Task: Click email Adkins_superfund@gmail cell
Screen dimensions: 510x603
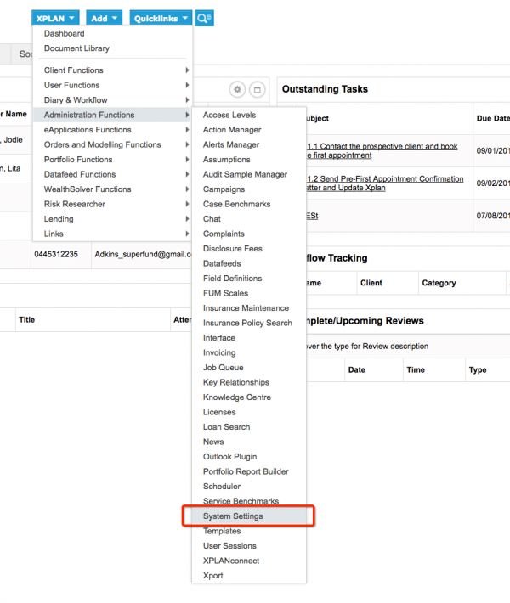Action: (143, 254)
